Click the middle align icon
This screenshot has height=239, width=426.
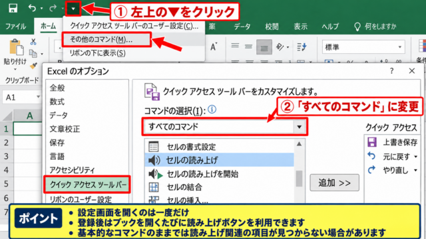click(x=248, y=47)
